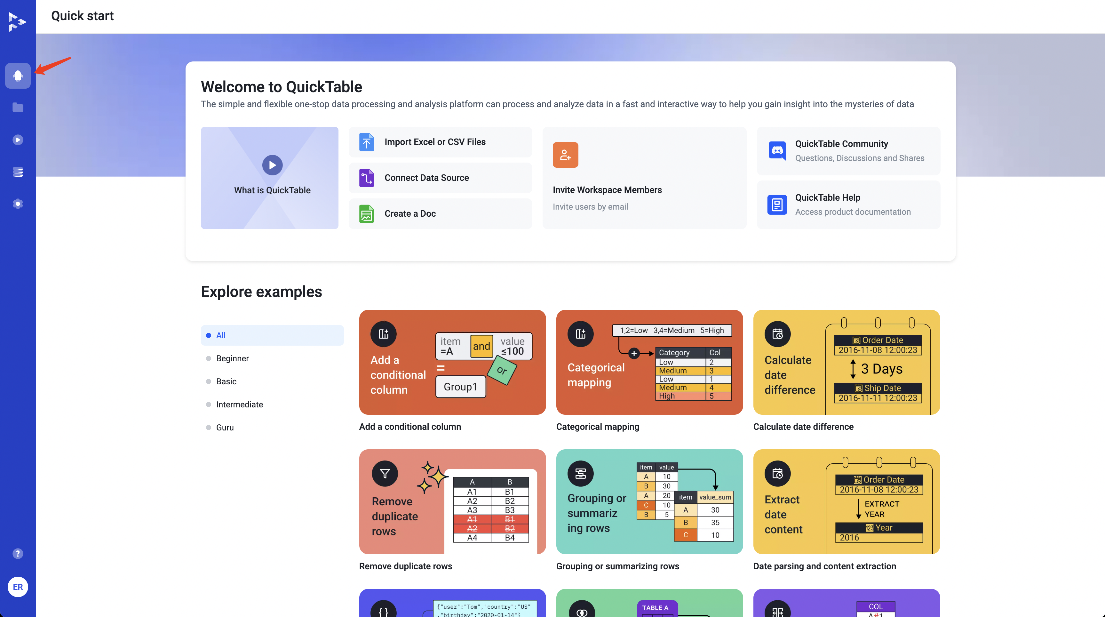
Task: Click the QuickTable logo in sidebar
Action: [x=17, y=22]
